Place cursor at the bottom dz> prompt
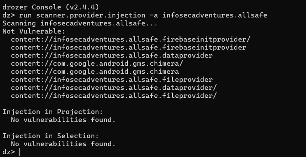 [x=20, y=152]
